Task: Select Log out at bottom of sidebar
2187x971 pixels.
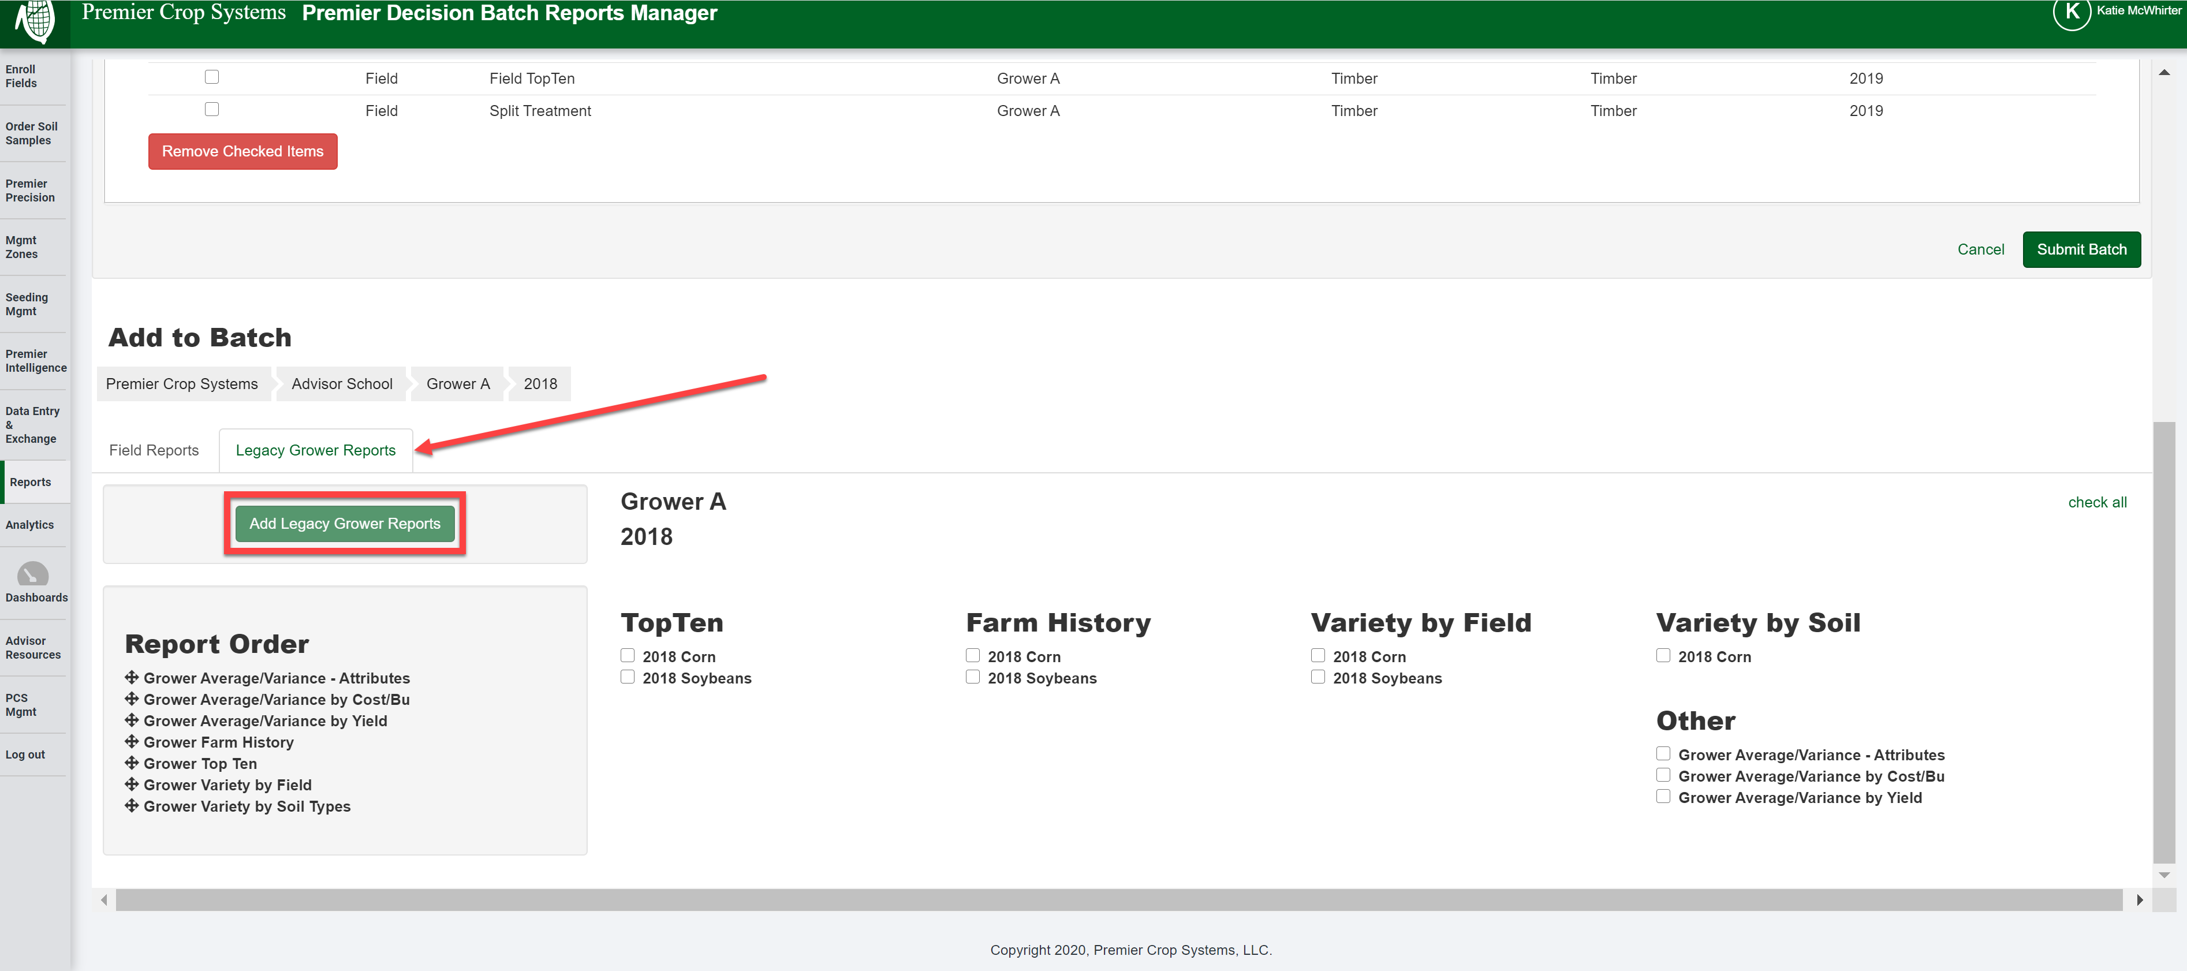Action: 25,754
